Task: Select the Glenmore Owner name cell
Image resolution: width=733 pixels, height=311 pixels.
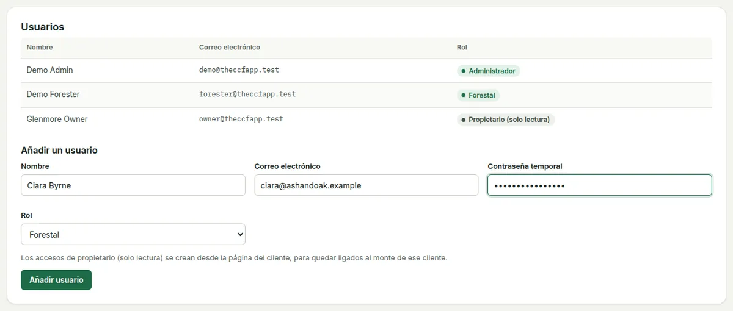Action: (57, 119)
